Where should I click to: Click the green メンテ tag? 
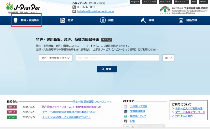tap(12, 117)
